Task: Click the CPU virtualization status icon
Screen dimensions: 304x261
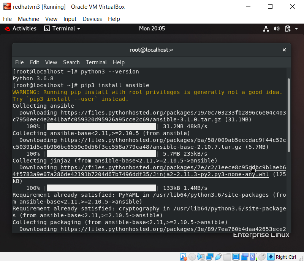Action: [253, 257]
